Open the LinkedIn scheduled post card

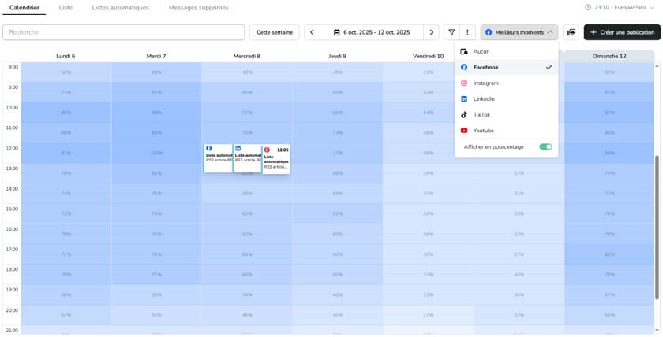coord(247,158)
